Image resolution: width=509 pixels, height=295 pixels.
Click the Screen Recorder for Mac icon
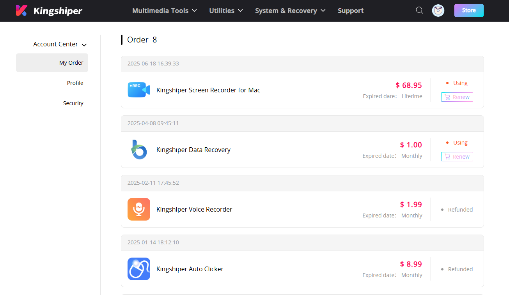(139, 90)
